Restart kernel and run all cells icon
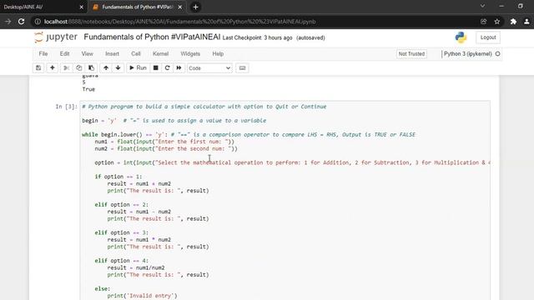This screenshot has height=300, width=534. pos(179,68)
